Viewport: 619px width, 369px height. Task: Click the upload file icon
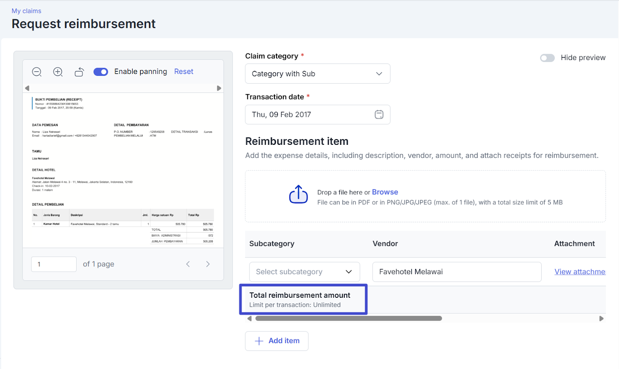click(x=298, y=194)
